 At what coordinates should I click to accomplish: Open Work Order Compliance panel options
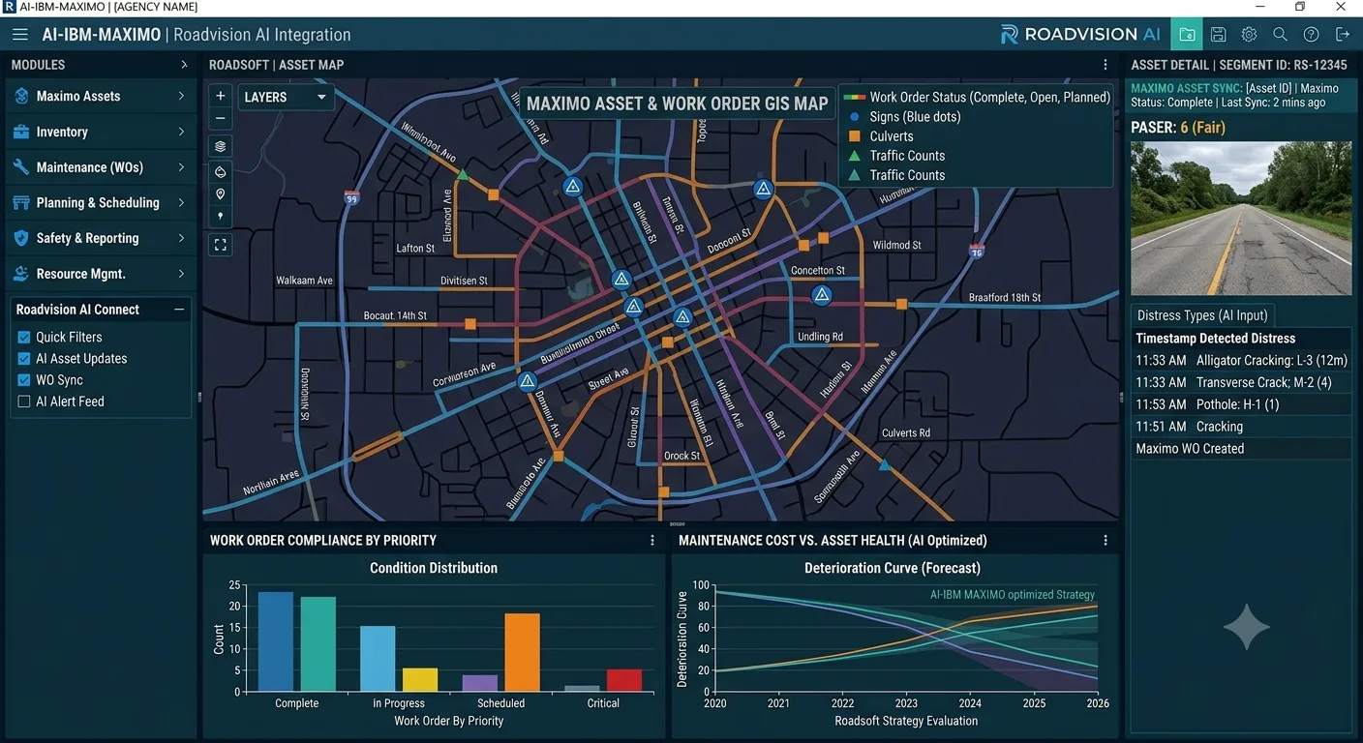tap(652, 541)
